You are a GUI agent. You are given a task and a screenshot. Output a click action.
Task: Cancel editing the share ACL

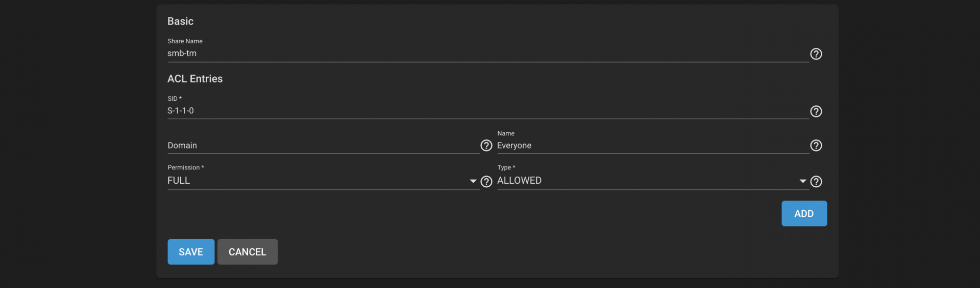(248, 252)
